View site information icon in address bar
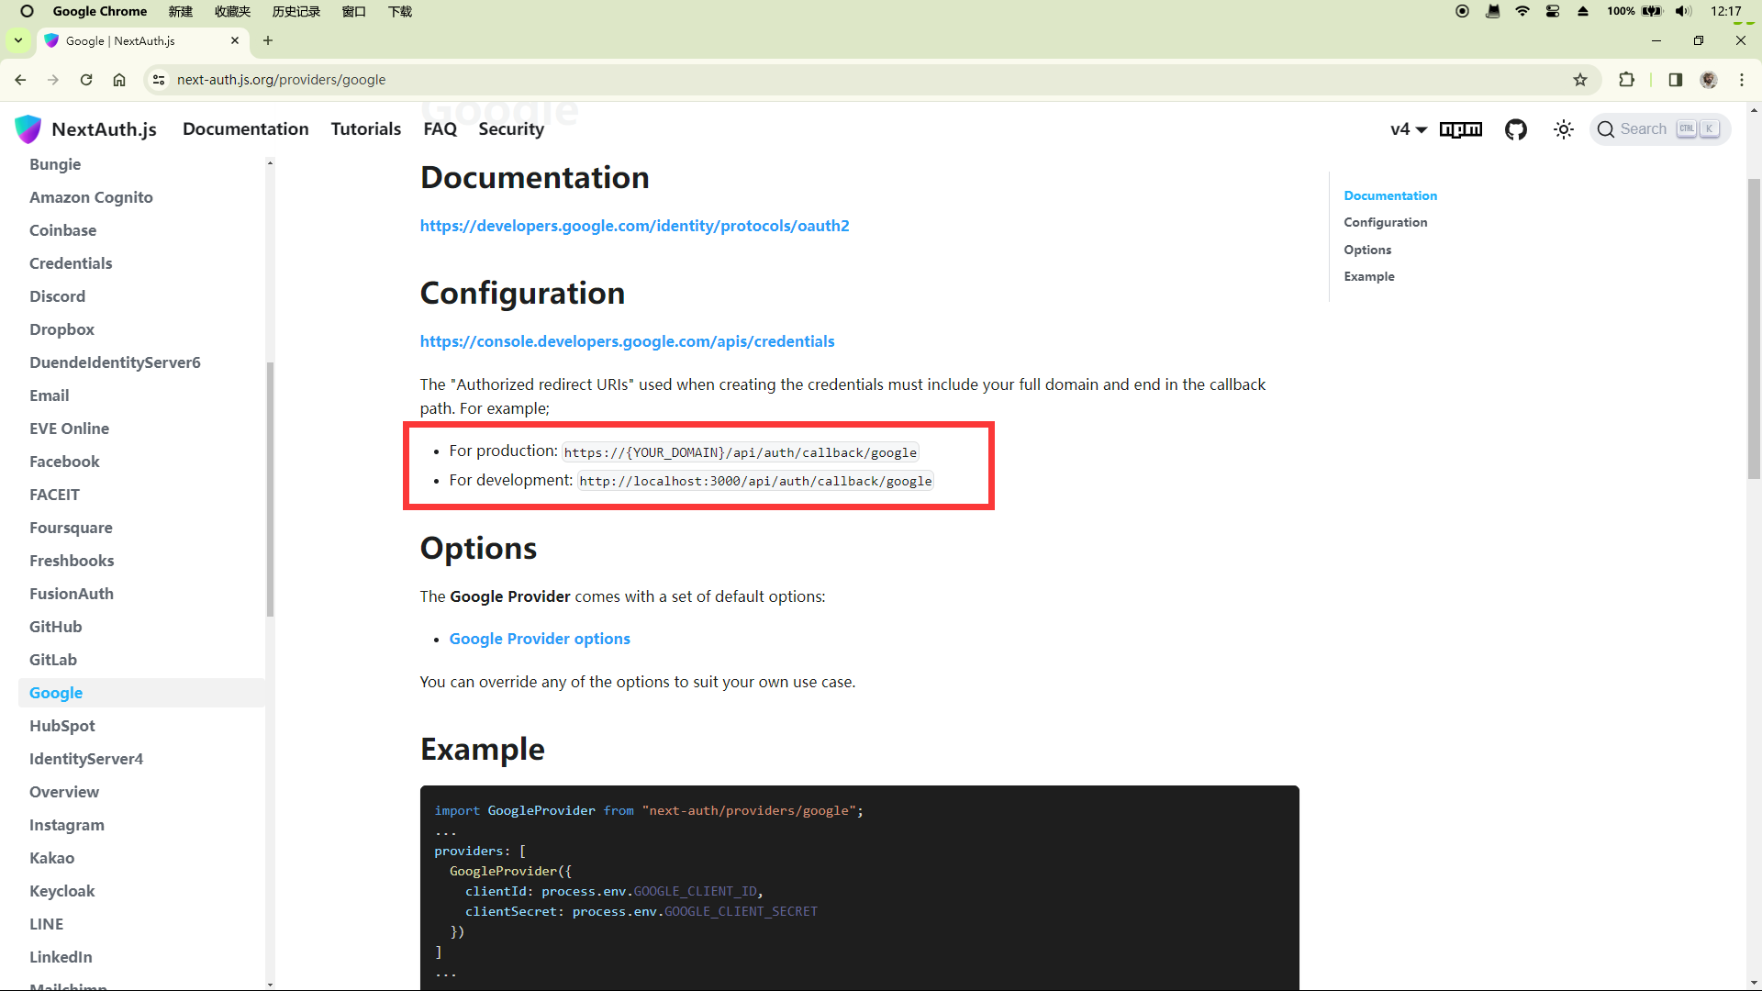This screenshot has height=991, width=1762. click(x=159, y=80)
